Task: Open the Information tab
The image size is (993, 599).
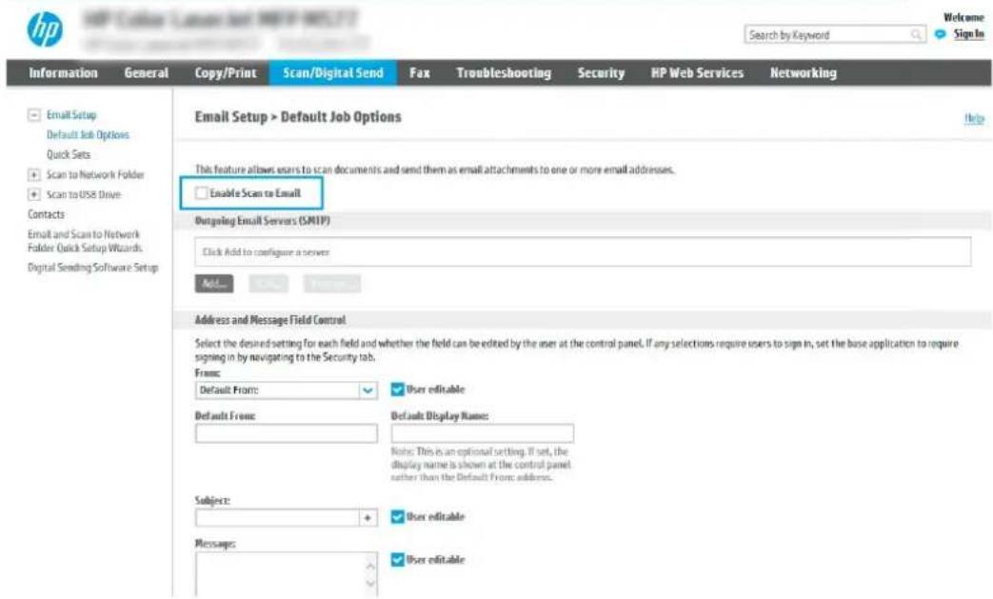Action: pyautogui.click(x=64, y=72)
